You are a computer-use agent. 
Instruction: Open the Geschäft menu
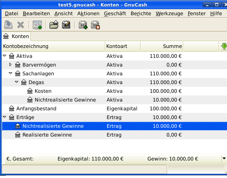click(x=115, y=13)
